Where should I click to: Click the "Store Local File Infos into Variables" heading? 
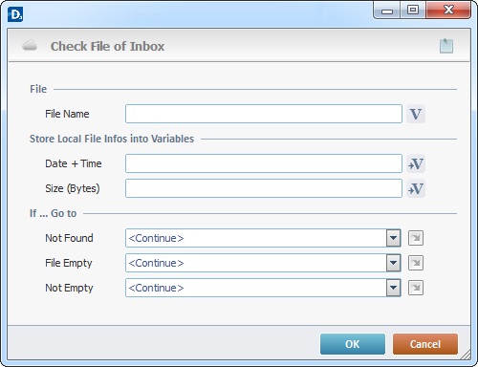point(112,139)
